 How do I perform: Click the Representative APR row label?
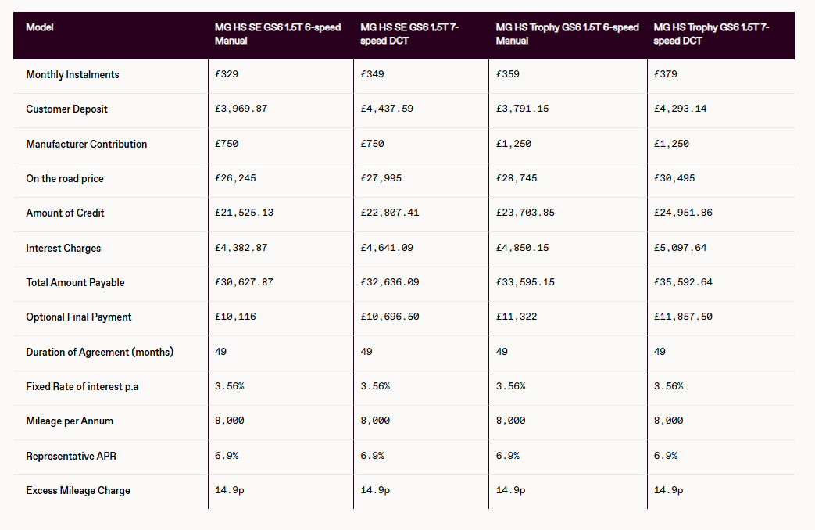click(x=71, y=456)
